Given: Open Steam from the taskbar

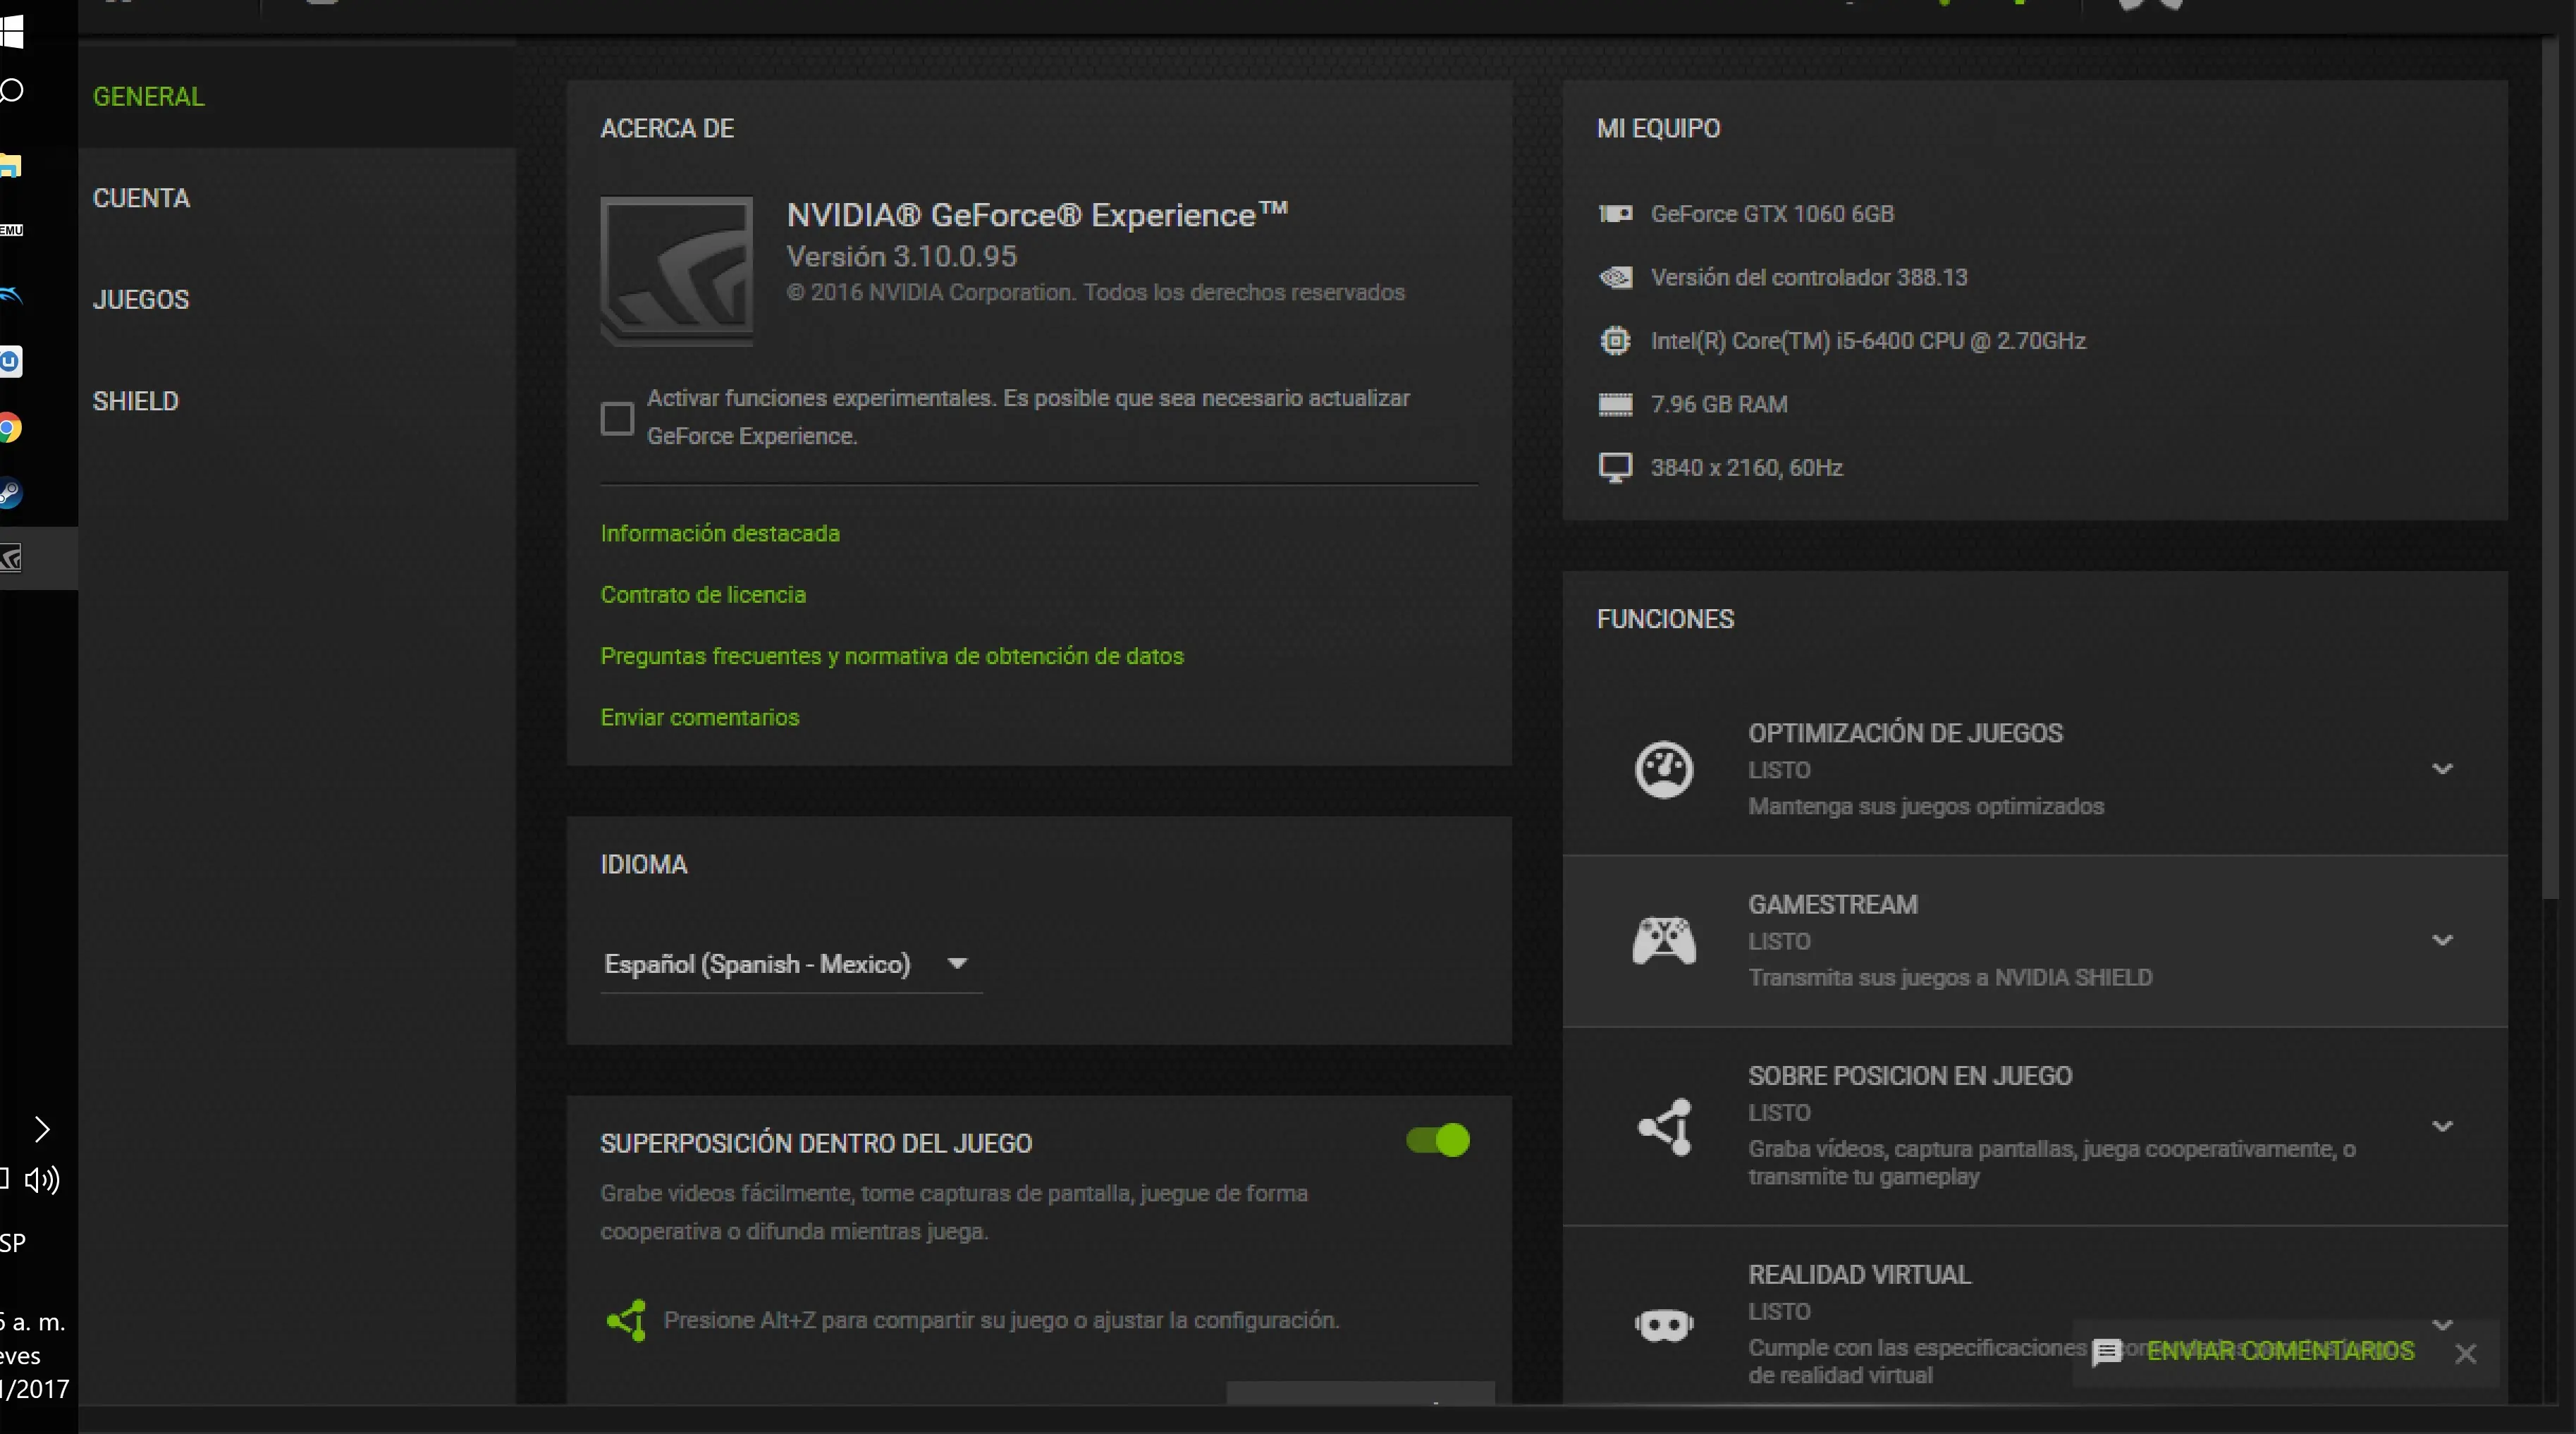Looking at the screenshot, I should tap(10, 493).
